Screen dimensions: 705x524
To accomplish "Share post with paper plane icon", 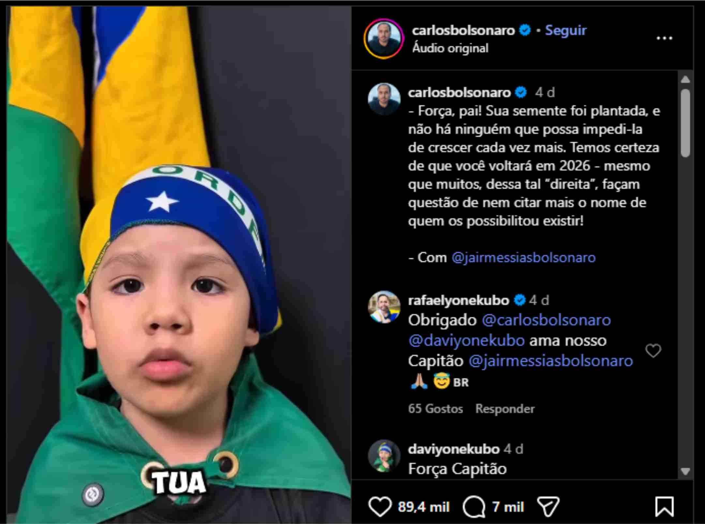I will (548, 507).
